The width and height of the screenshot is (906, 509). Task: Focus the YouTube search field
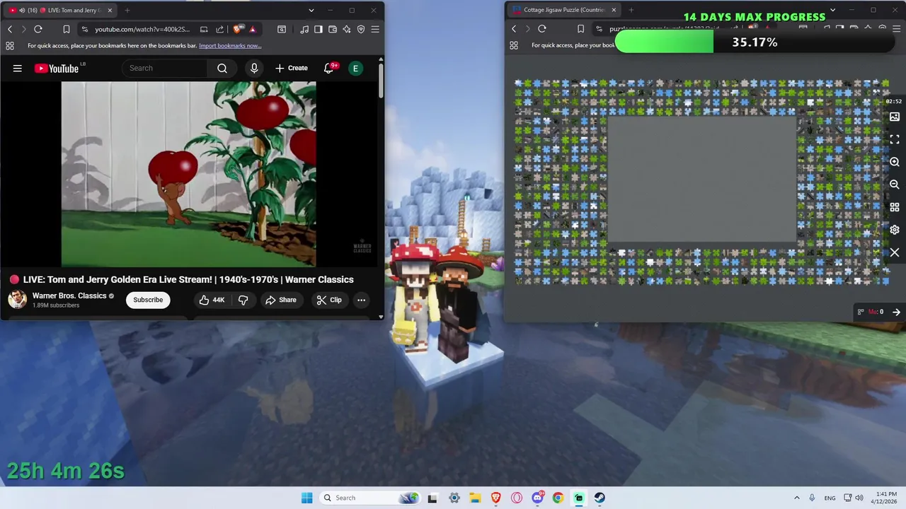pos(165,68)
